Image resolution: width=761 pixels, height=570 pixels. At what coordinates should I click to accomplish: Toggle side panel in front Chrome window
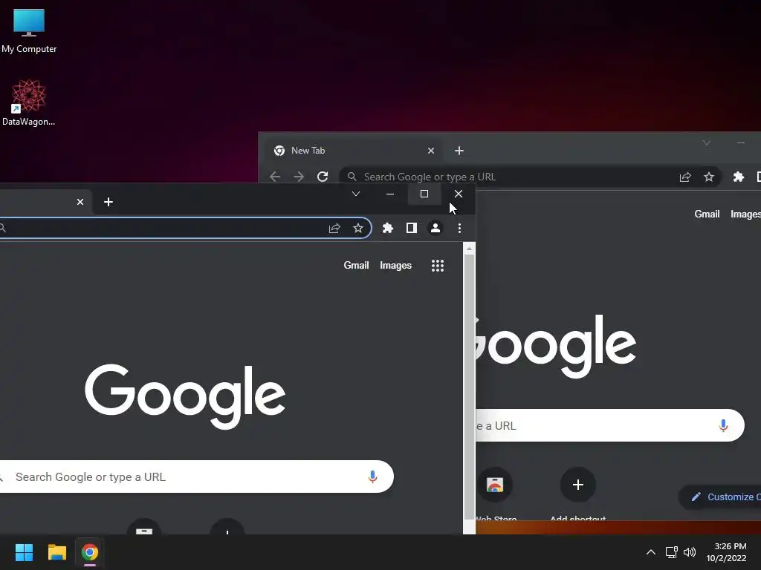(x=412, y=229)
